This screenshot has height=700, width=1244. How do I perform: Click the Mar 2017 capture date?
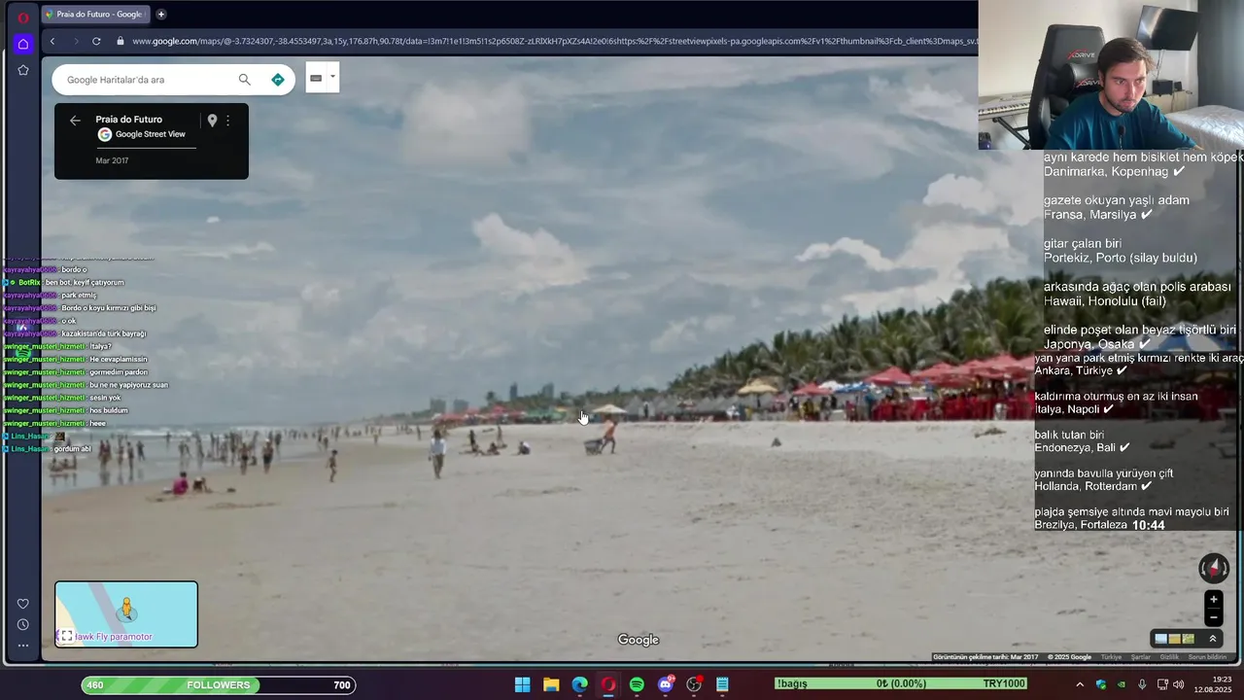pyautogui.click(x=112, y=160)
